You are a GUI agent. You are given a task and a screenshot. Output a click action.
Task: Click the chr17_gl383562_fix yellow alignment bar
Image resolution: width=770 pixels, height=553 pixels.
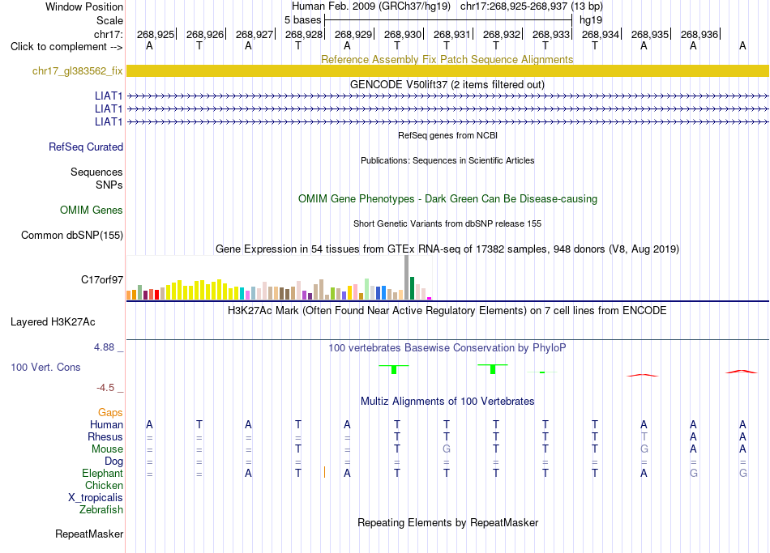[x=447, y=70]
